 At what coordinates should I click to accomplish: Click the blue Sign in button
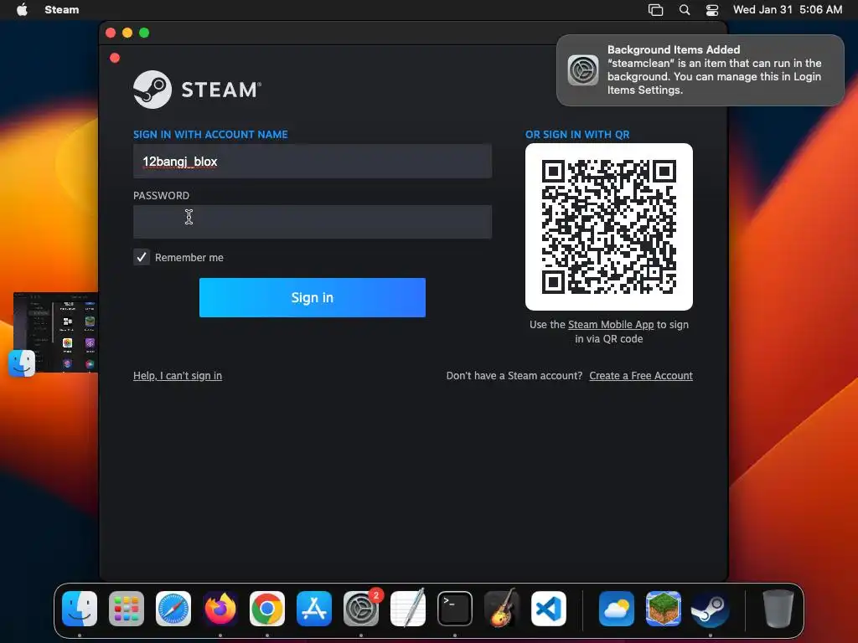(x=313, y=297)
